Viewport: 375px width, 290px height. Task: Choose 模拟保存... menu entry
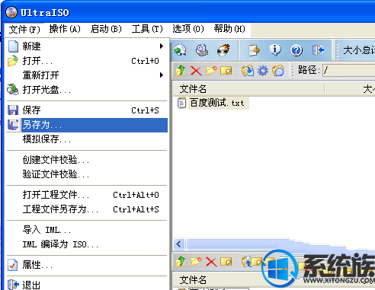pyautogui.click(x=87, y=139)
